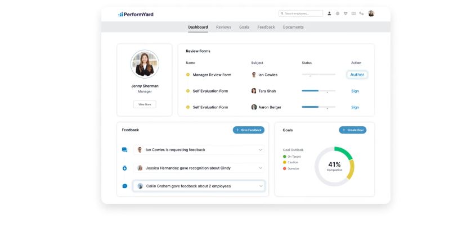Click the magnifier icon in search box
The height and width of the screenshot is (243, 467).
click(282, 13)
